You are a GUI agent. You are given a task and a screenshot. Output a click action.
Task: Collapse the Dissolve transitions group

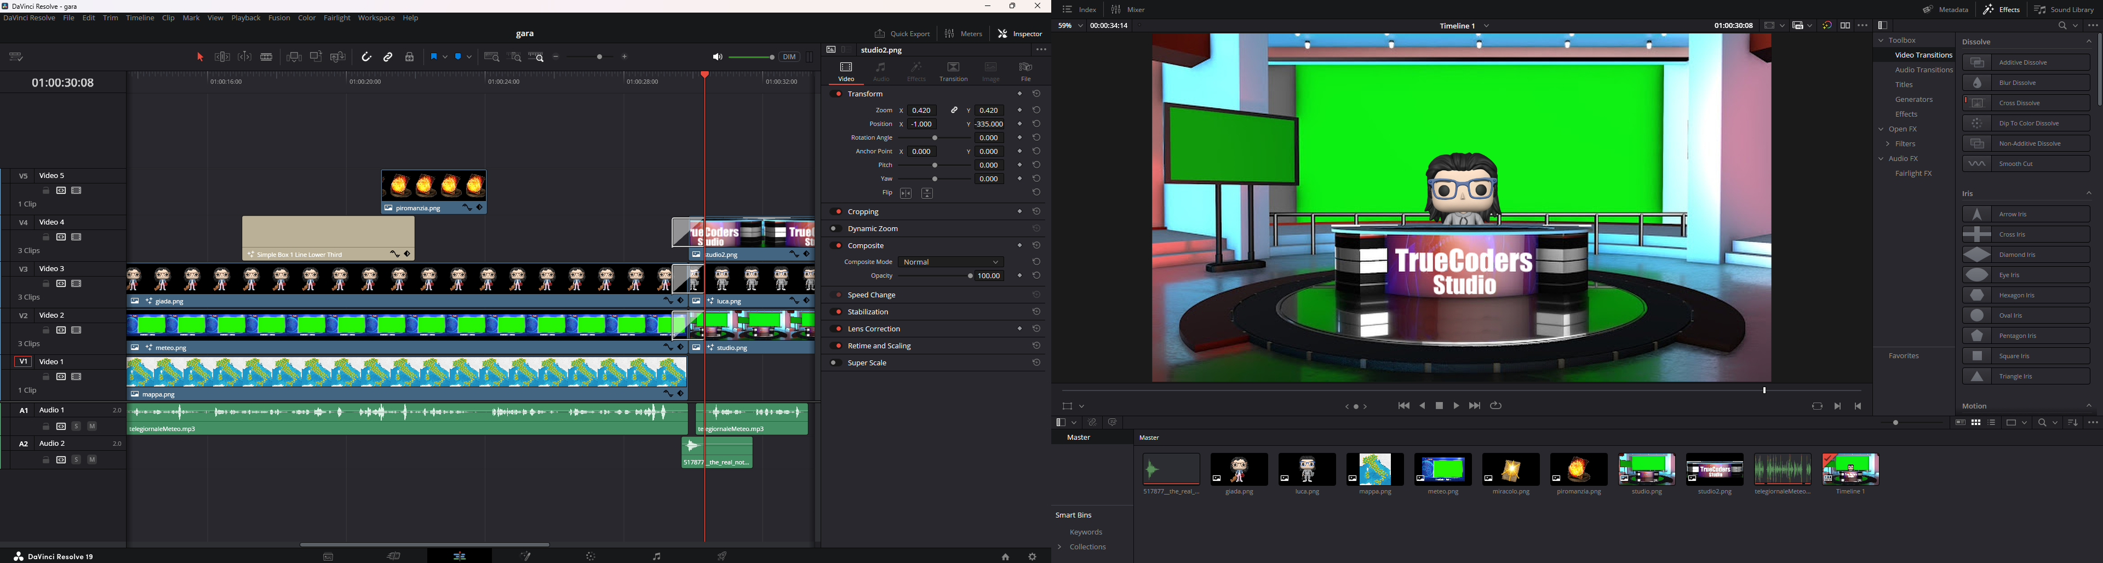point(2089,42)
